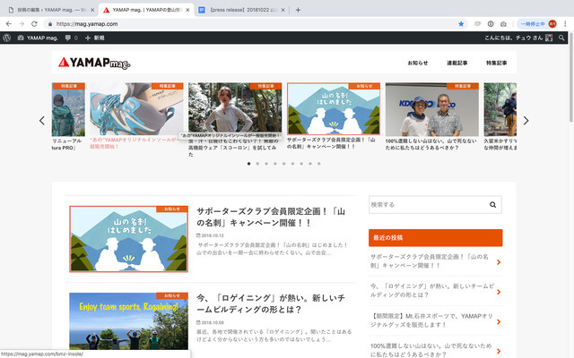Click the carousel next arrow
The height and width of the screenshot is (358, 574).
pyautogui.click(x=526, y=121)
